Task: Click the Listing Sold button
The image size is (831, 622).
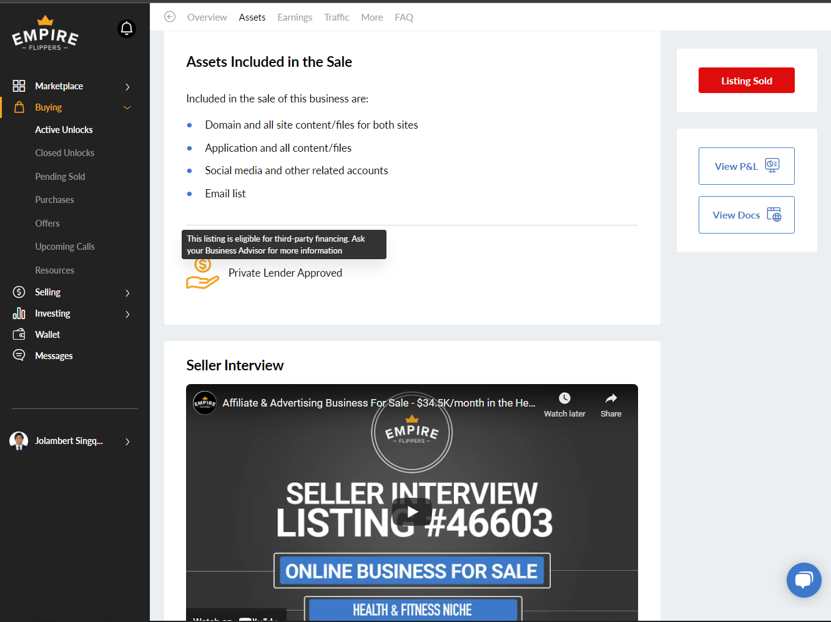Action: click(747, 81)
